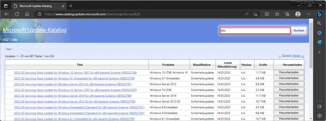Open the browser settings and more menu
This screenshot has height=121, width=326.
(308, 14)
